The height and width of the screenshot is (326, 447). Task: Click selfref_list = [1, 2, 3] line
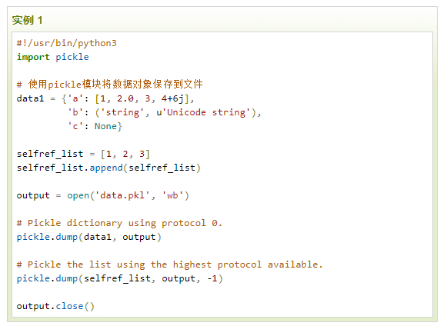[x=83, y=154]
